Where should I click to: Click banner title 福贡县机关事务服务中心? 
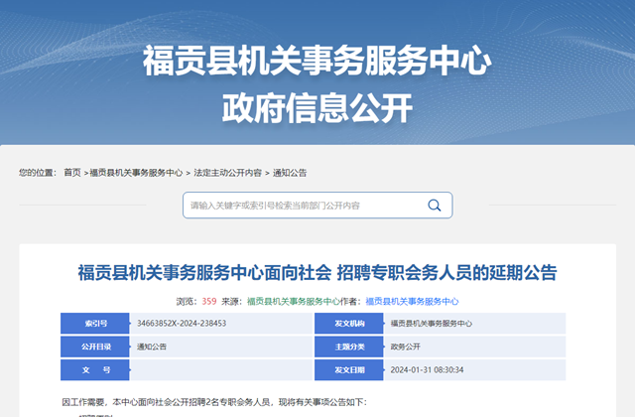click(317, 61)
